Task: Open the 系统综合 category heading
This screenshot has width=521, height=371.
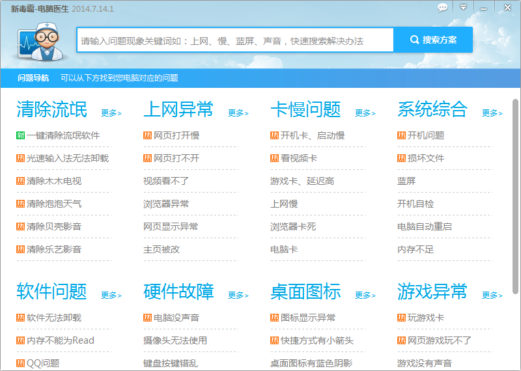Action: click(x=432, y=109)
